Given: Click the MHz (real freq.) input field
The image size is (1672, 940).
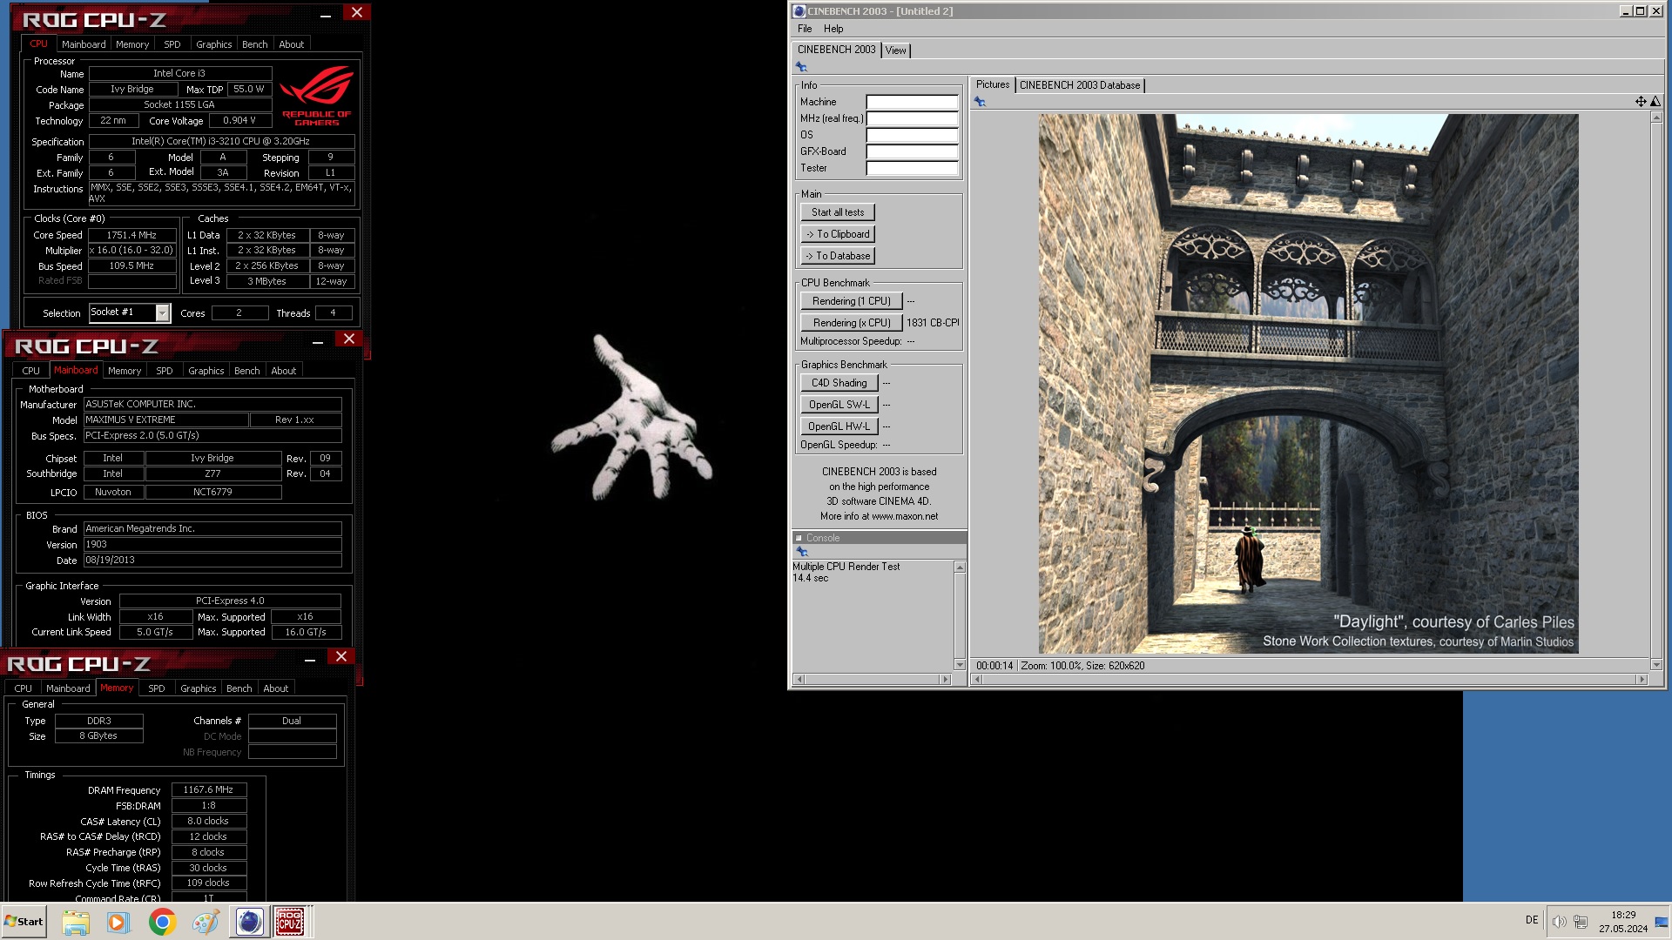Looking at the screenshot, I should pos(912,118).
